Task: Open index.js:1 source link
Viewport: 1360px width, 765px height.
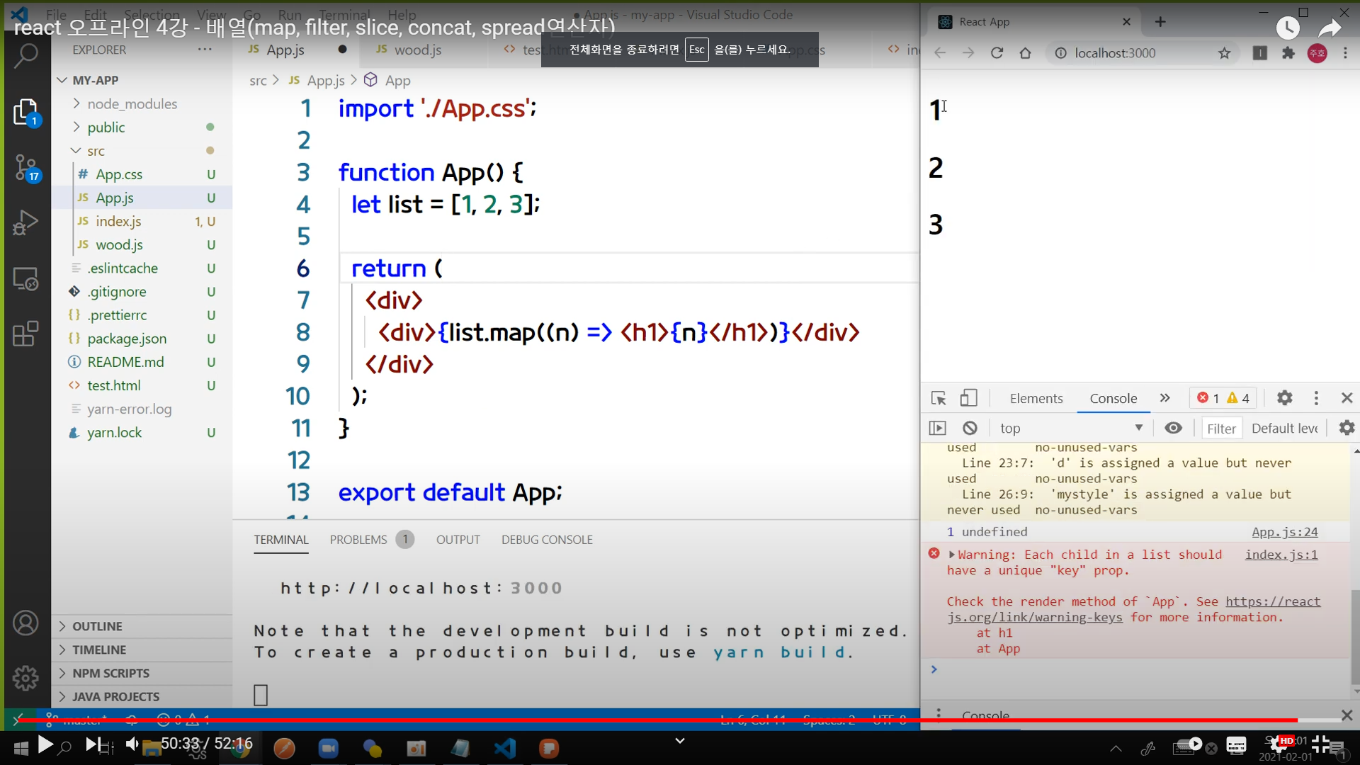Action: tap(1281, 555)
